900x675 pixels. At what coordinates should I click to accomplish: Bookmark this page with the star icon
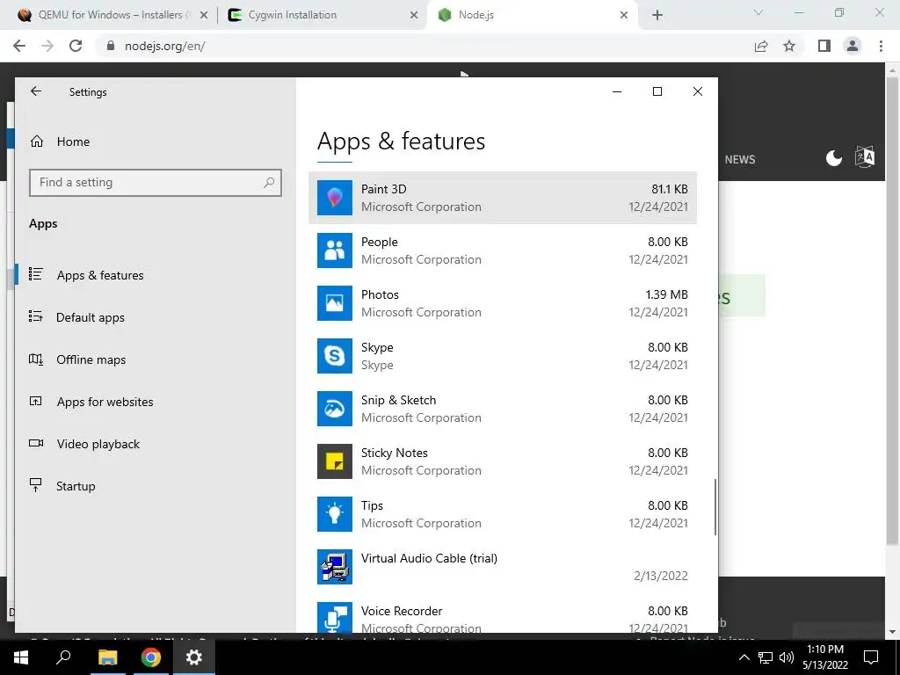[x=789, y=46]
